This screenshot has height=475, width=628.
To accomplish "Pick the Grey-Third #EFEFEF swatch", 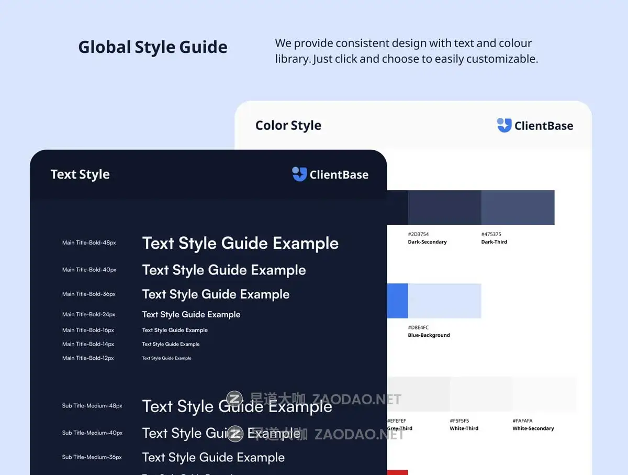I will pyautogui.click(x=419, y=394).
